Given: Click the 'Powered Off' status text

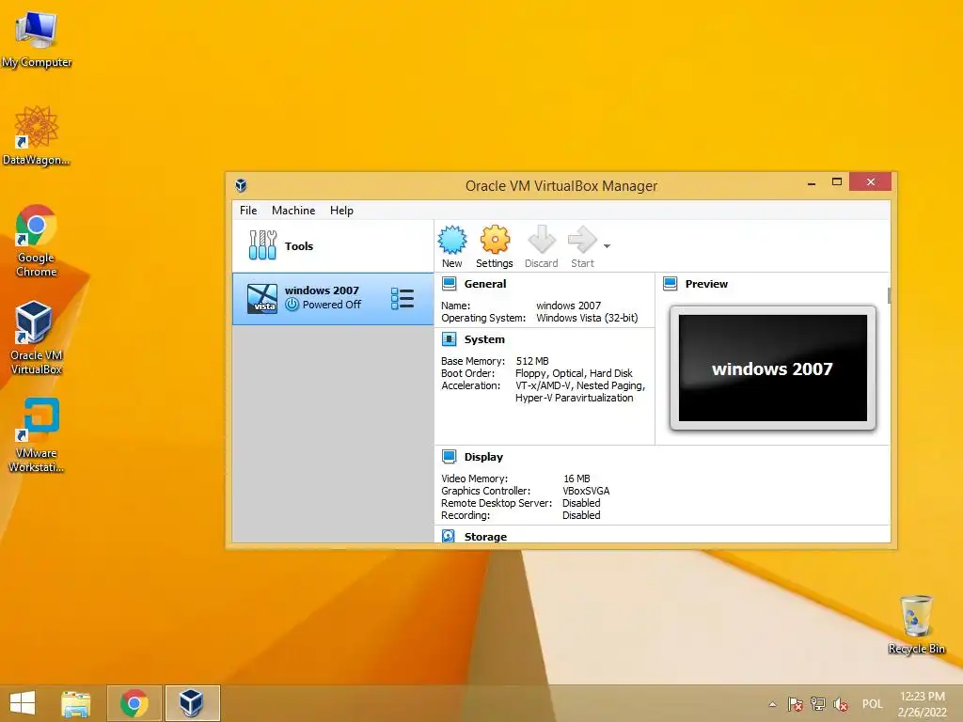Looking at the screenshot, I should point(332,305).
